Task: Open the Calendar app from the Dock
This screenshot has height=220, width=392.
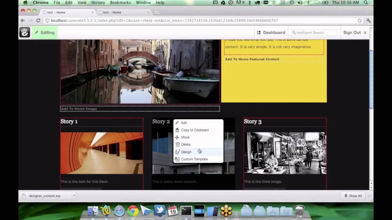Action: point(173,211)
